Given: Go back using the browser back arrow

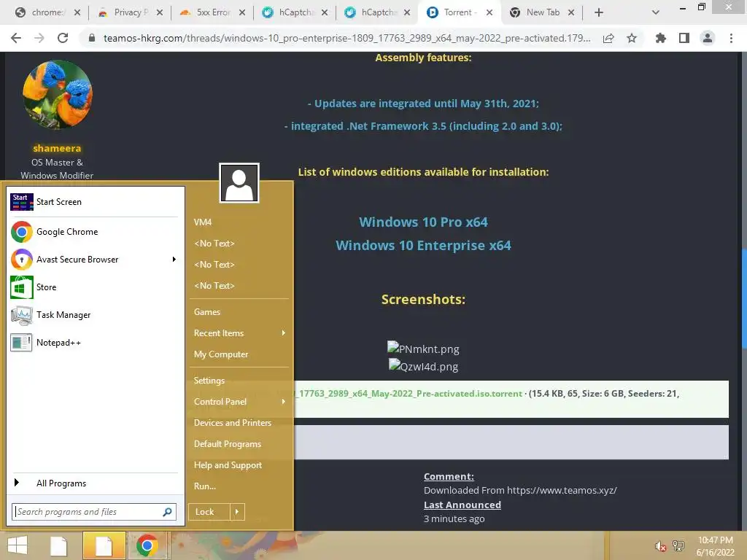Looking at the screenshot, I should [x=16, y=38].
